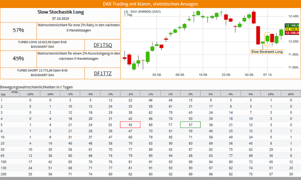Click day label 200 in the TAG column
301x180 pixels.
(x=4, y=174)
